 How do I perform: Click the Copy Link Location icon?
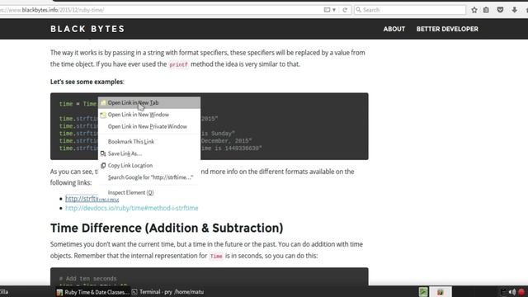click(103, 165)
